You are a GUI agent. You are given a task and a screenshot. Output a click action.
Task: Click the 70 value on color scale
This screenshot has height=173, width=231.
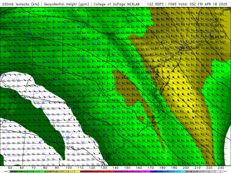(x=33, y=168)
